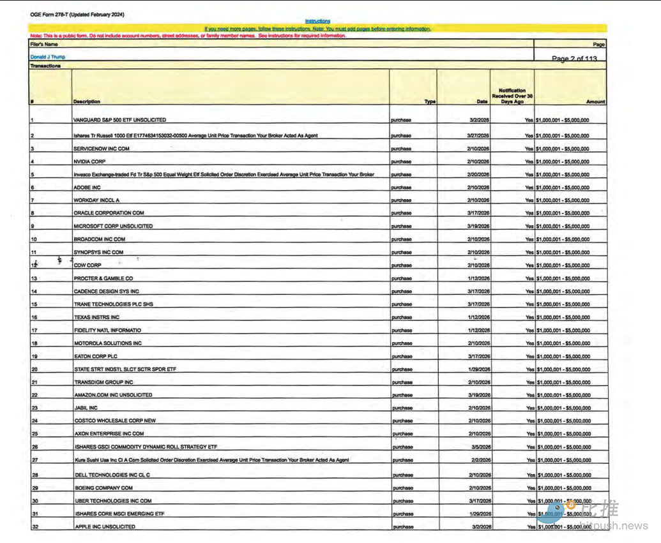661x543 pixels.
Task: Click PROCTER & GAMBLE CO entry
Action: tap(103, 278)
